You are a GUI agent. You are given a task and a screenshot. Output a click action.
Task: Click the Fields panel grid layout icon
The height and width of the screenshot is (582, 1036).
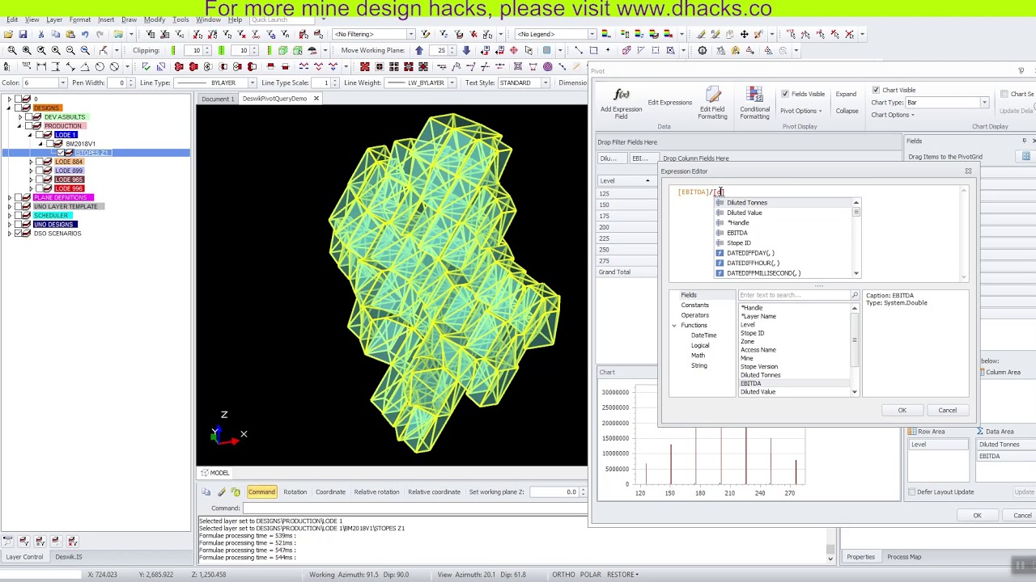click(1025, 157)
